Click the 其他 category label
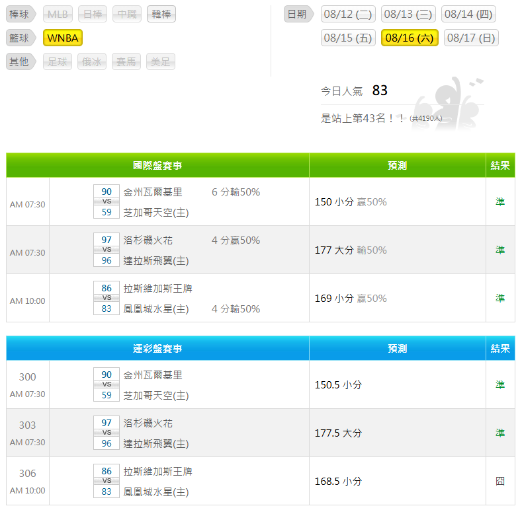520x508 pixels. (x=21, y=61)
